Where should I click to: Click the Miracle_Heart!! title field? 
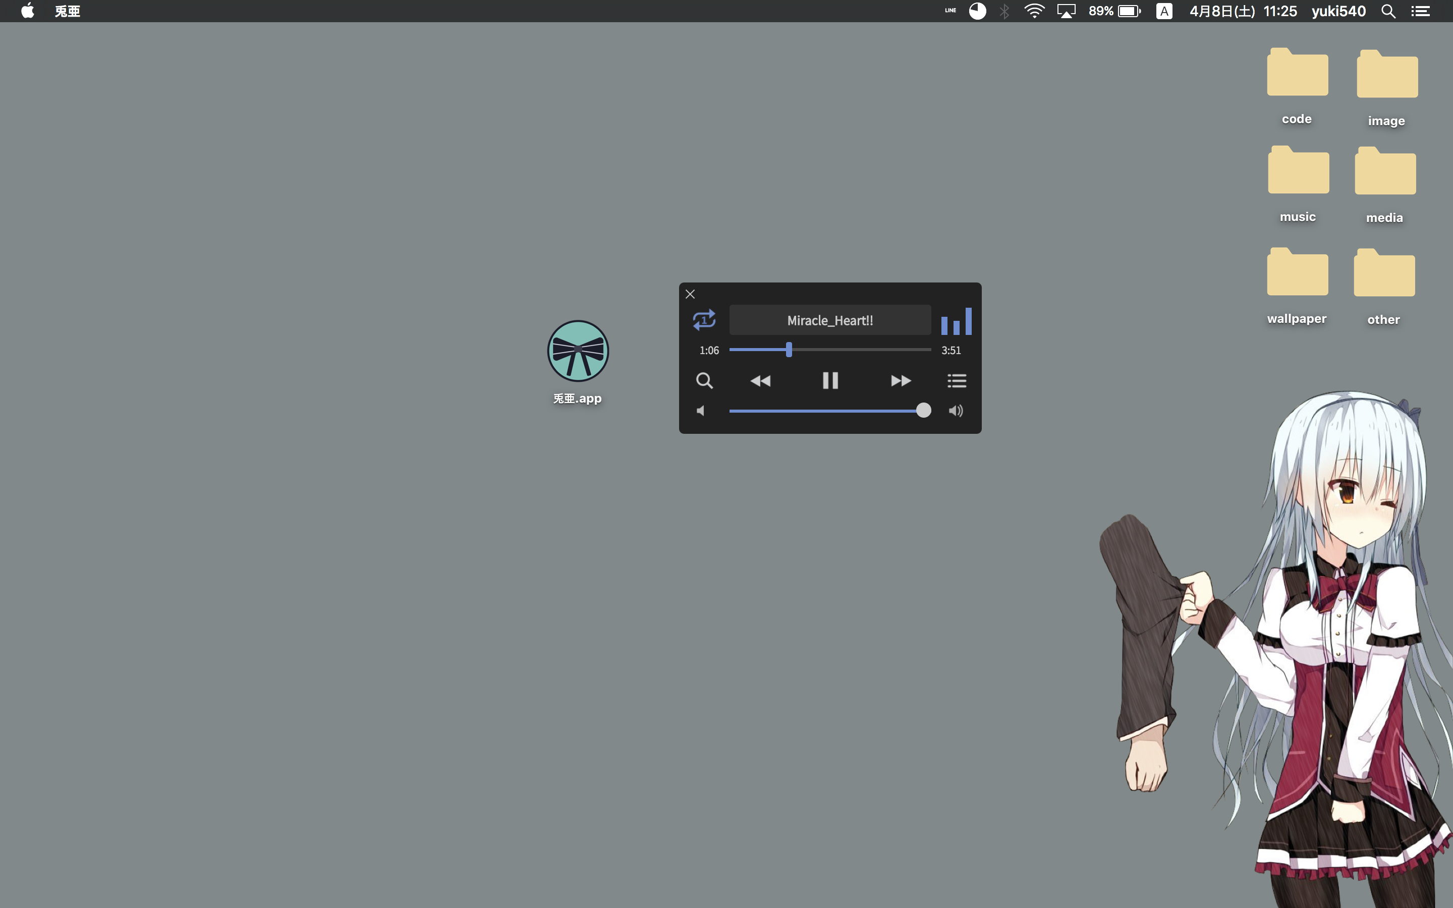pyautogui.click(x=830, y=320)
